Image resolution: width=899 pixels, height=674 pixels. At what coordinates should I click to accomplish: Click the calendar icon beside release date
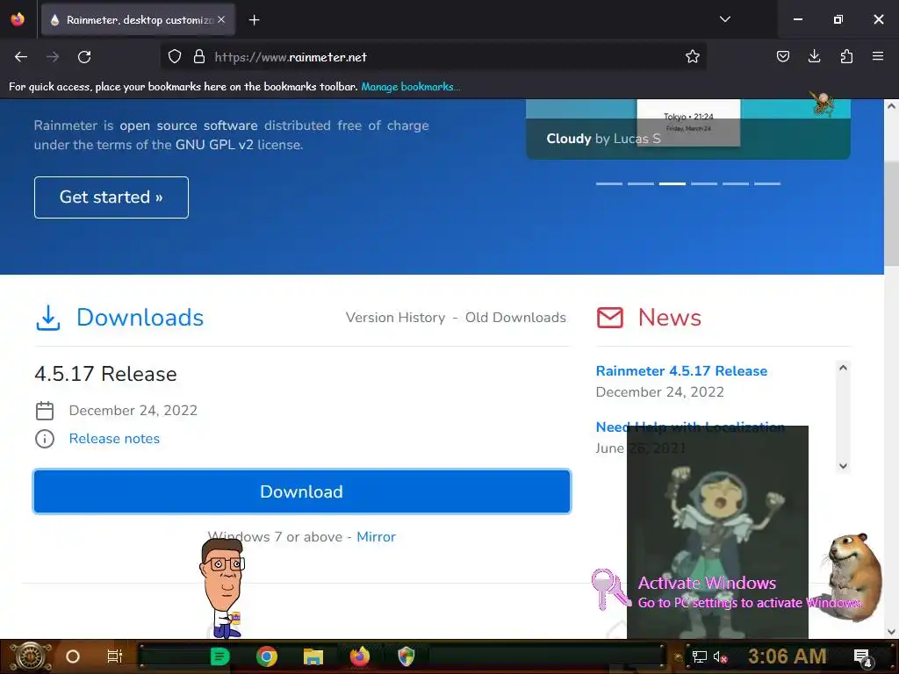[x=45, y=411]
